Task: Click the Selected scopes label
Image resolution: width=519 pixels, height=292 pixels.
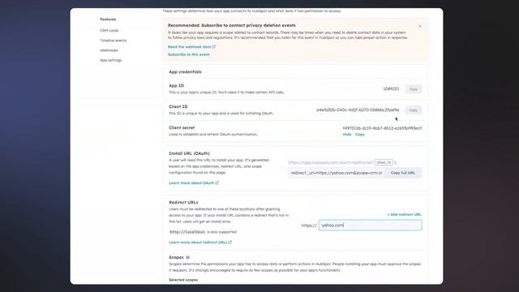Action: coord(183,280)
